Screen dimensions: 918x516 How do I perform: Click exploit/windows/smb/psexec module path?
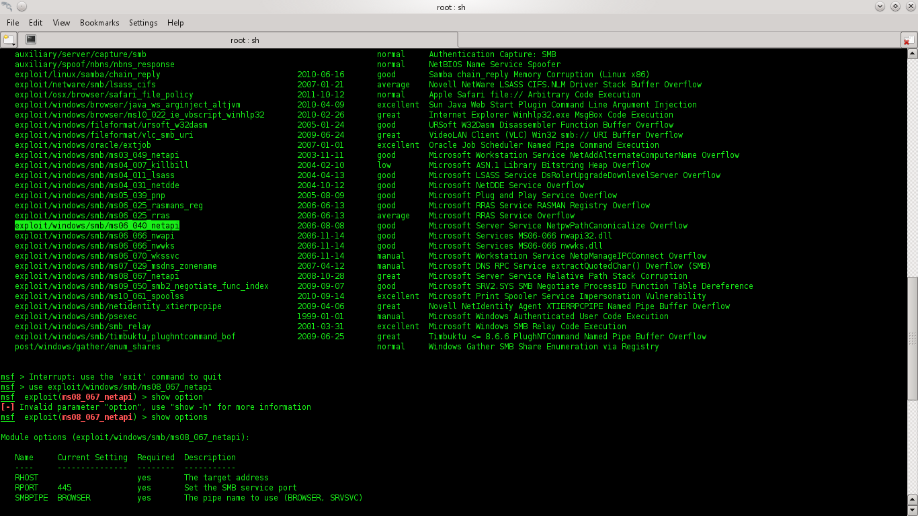[76, 316]
